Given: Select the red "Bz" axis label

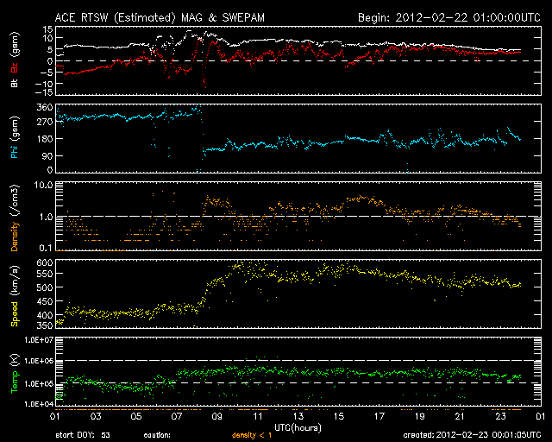Looking at the screenshot, I should [15, 68].
